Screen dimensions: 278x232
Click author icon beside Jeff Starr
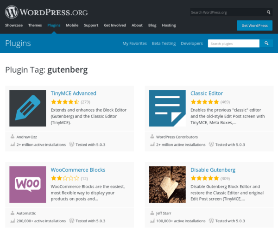pos(152,213)
